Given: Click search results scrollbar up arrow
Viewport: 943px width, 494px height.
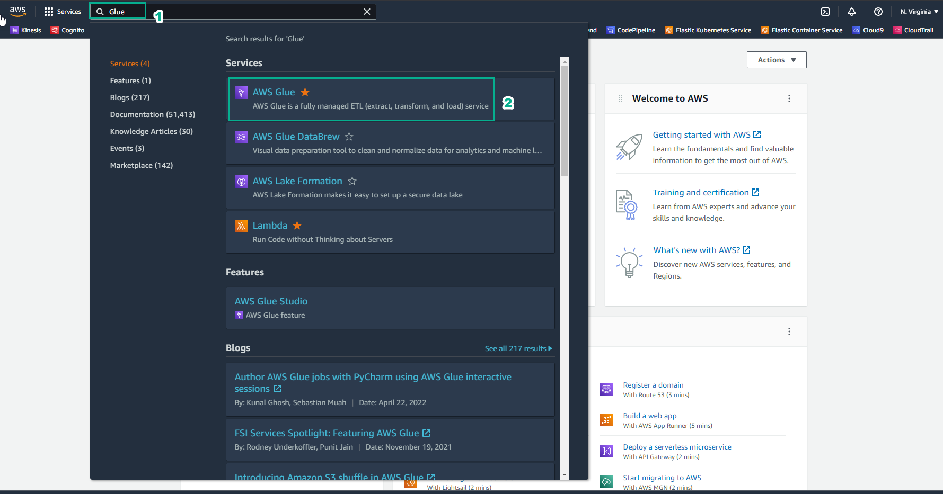Looking at the screenshot, I should 565,61.
